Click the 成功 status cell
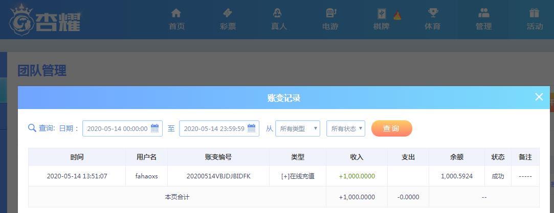554x213 pixels. [x=498, y=176]
